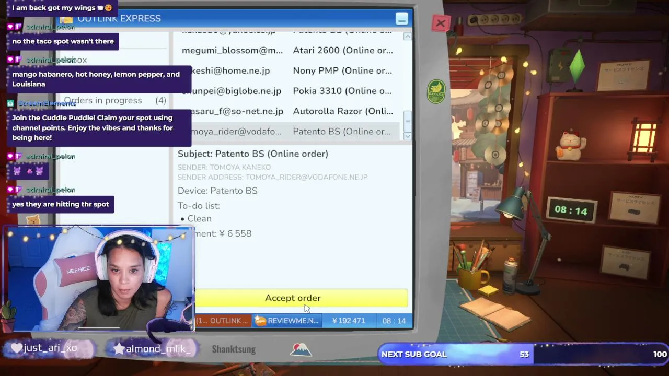Click the email list scrollbar thumb
669x376 pixels.
coord(407,121)
